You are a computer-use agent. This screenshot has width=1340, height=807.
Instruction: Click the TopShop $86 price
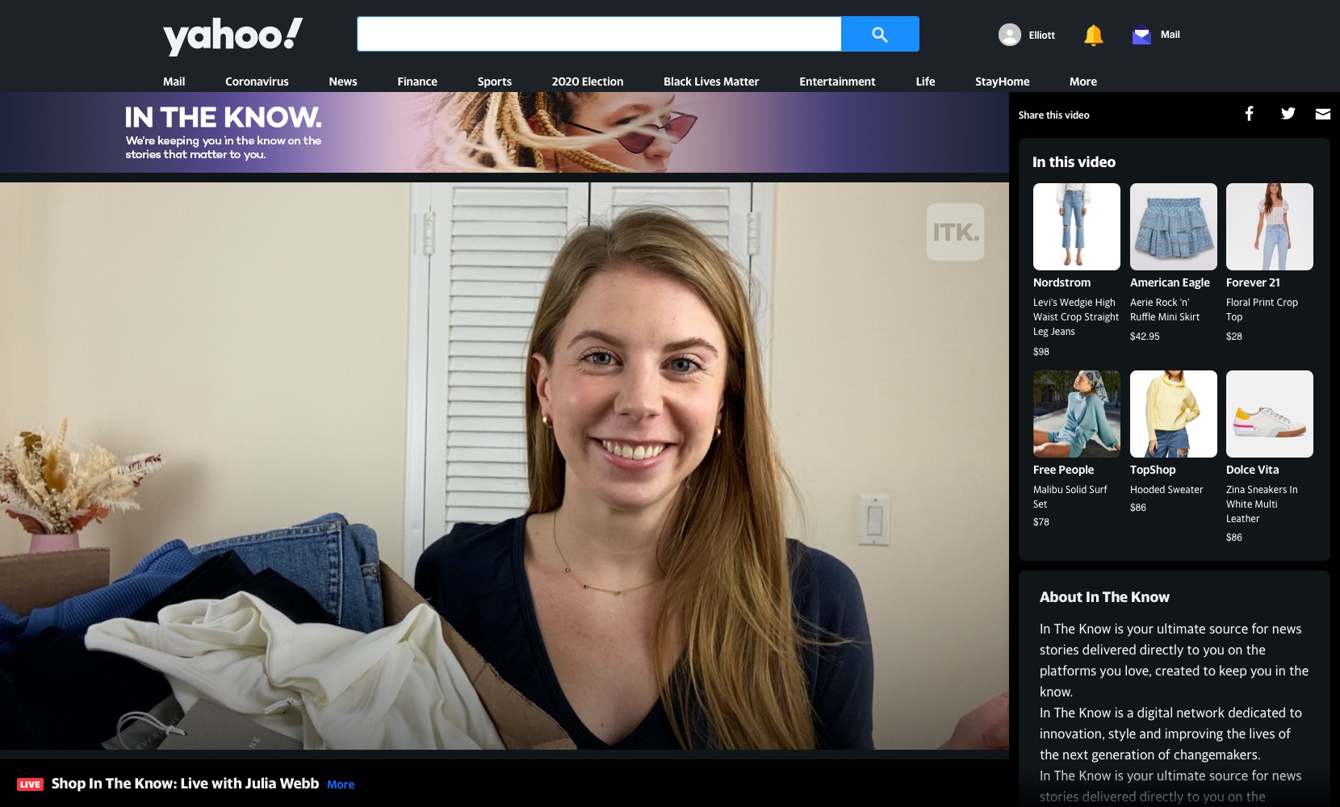[x=1138, y=508]
